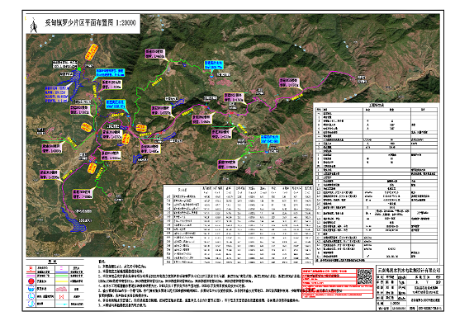This screenshot has width=455, height=321.
Task: Click the blue water tank legend symbol
Action: coord(31,289)
